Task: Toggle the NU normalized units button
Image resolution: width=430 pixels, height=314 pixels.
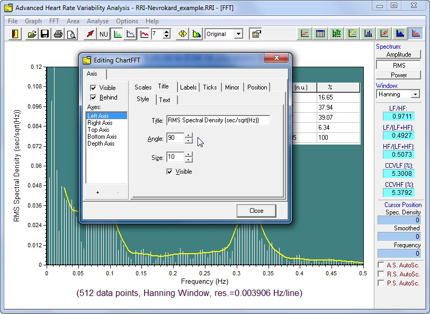Action: (104, 34)
